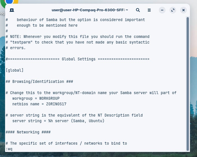
Task: Click the "testparm" comment line
Action: [x=78, y=42]
